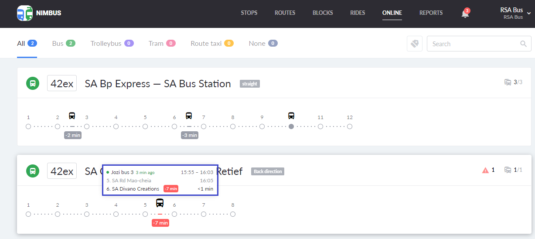Select the bus between stops 6 and 7
The width and height of the screenshot is (535, 239).
click(x=189, y=116)
